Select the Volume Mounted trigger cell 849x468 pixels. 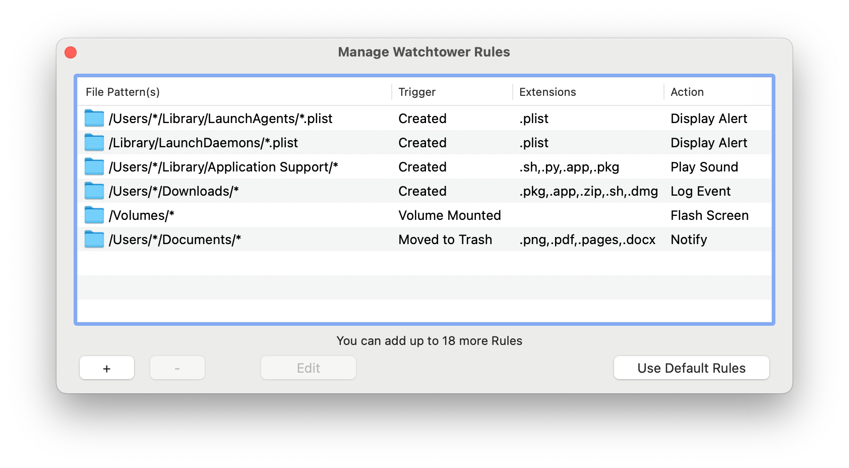click(x=450, y=215)
